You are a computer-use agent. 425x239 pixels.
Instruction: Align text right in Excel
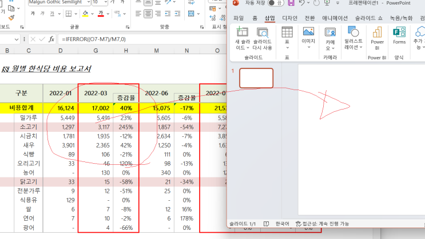[158, 14]
